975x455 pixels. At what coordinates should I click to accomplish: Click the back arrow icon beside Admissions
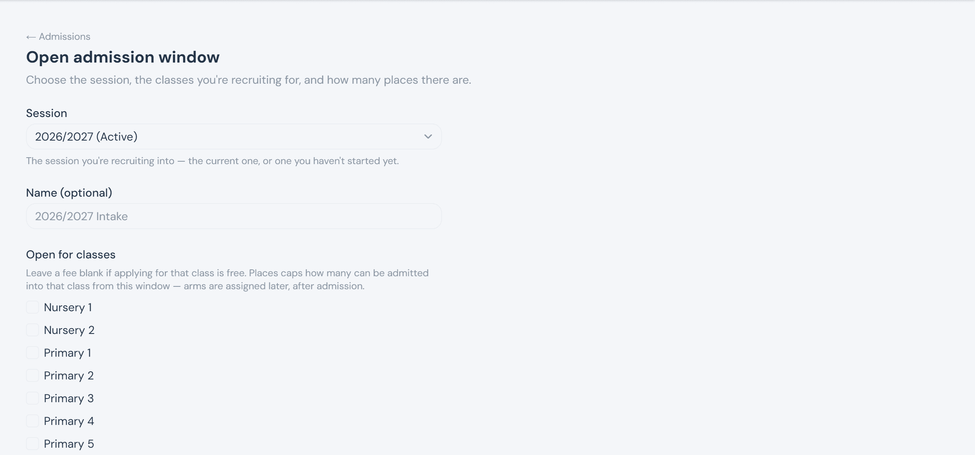point(31,37)
